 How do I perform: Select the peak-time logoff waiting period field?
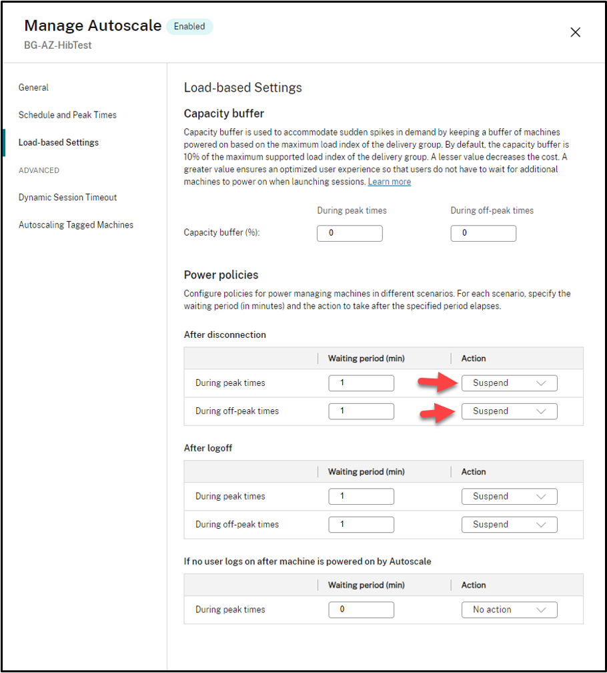pyautogui.click(x=361, y=496)
